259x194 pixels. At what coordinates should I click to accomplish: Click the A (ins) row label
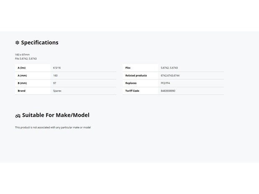(22, 68)
